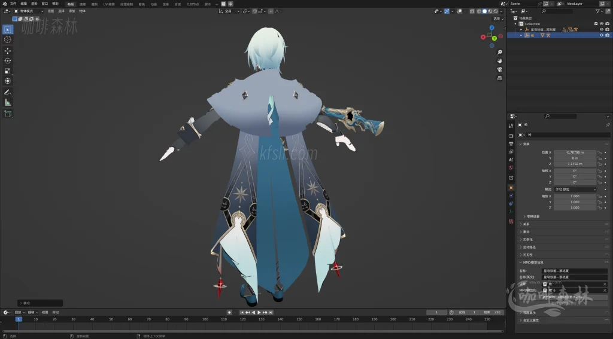The width and height of the screenshot is (613, 339).
Task: Expand the 星穹铁道 armature row in outliner
Action: pyautogui.click(x=521, y=30)
